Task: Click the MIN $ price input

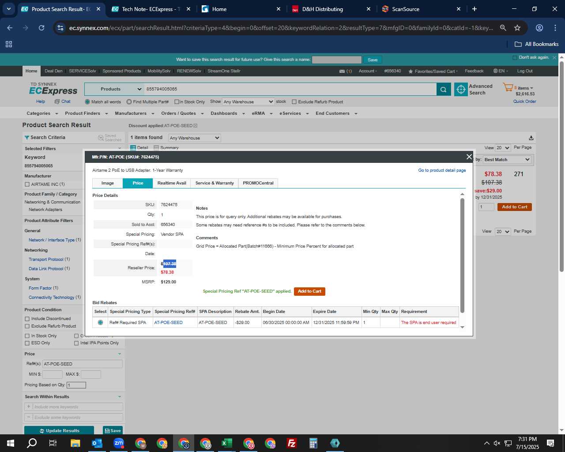Action: pos(52,374)
